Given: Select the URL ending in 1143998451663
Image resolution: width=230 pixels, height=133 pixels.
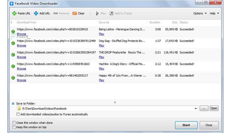Looking at the screenshot, I should 53,64.
